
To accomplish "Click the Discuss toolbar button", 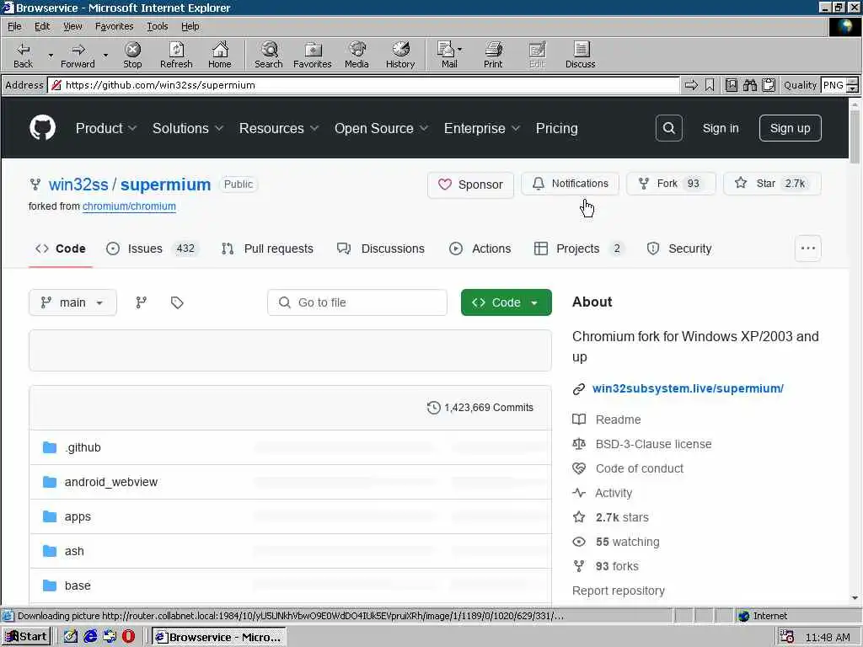I will point(580,55).
